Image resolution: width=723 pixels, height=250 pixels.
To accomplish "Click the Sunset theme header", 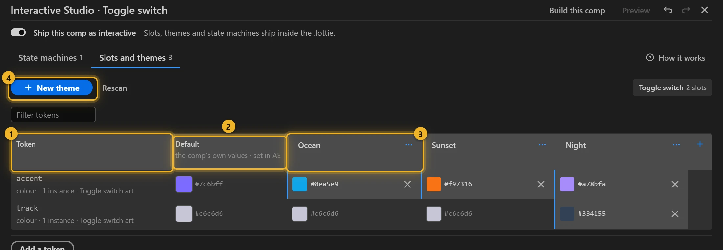I will click(x=444, y=145).
